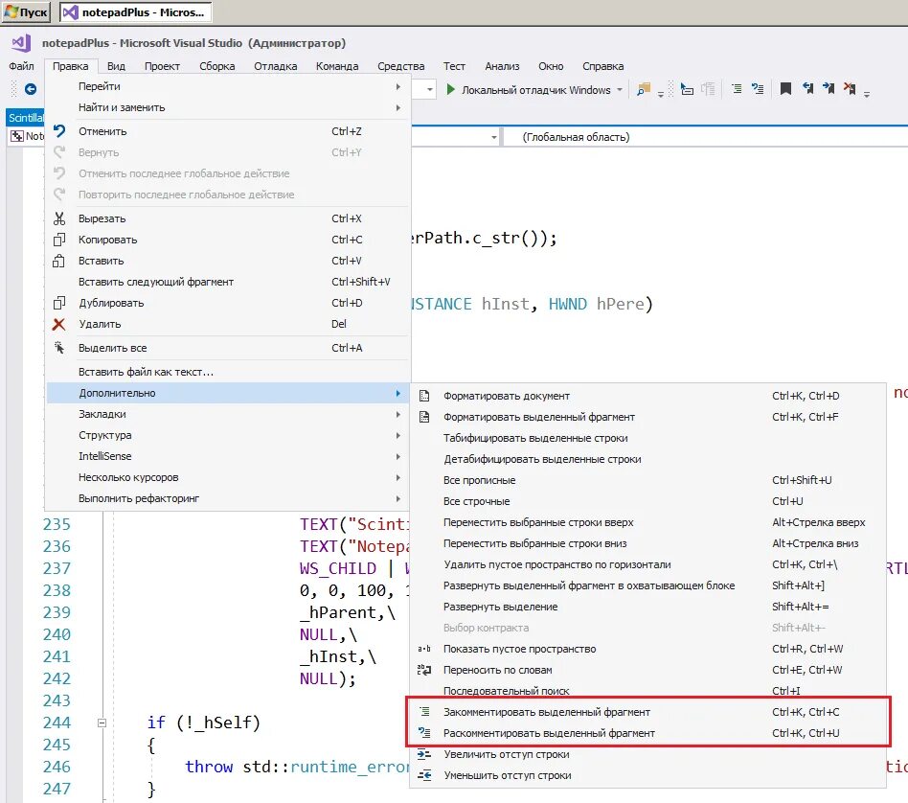Viewport: 908px width, 803px height.
Task: Click the Scintilla document tab
Action: pyautogui.click(x=26, y=118)
